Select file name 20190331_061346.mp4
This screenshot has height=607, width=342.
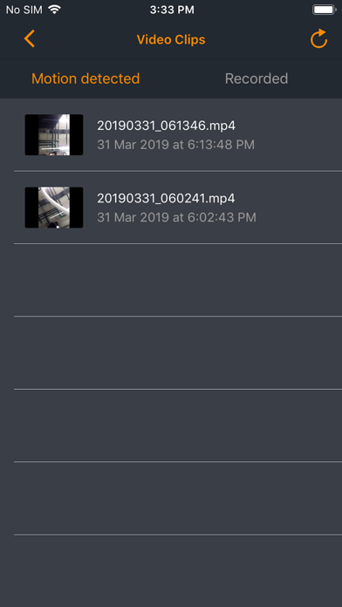(x=166, y=126)
